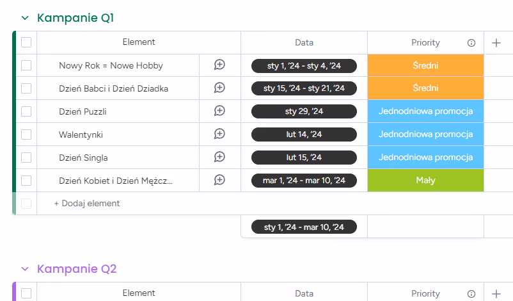Open the Dzień Kobiet i Dzień Mężcz... item
The width and height of the screenshot is (513, 301).
point(116,181)
